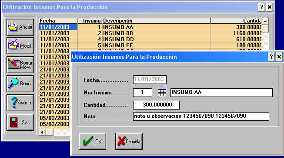Click the Nota observation text field

tap(201, 116)
